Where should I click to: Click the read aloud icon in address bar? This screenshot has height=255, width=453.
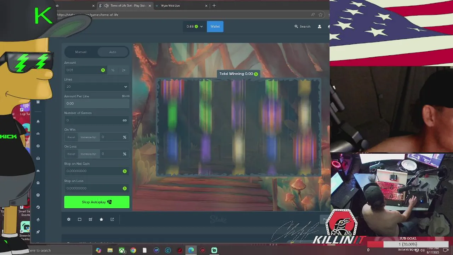313,15
